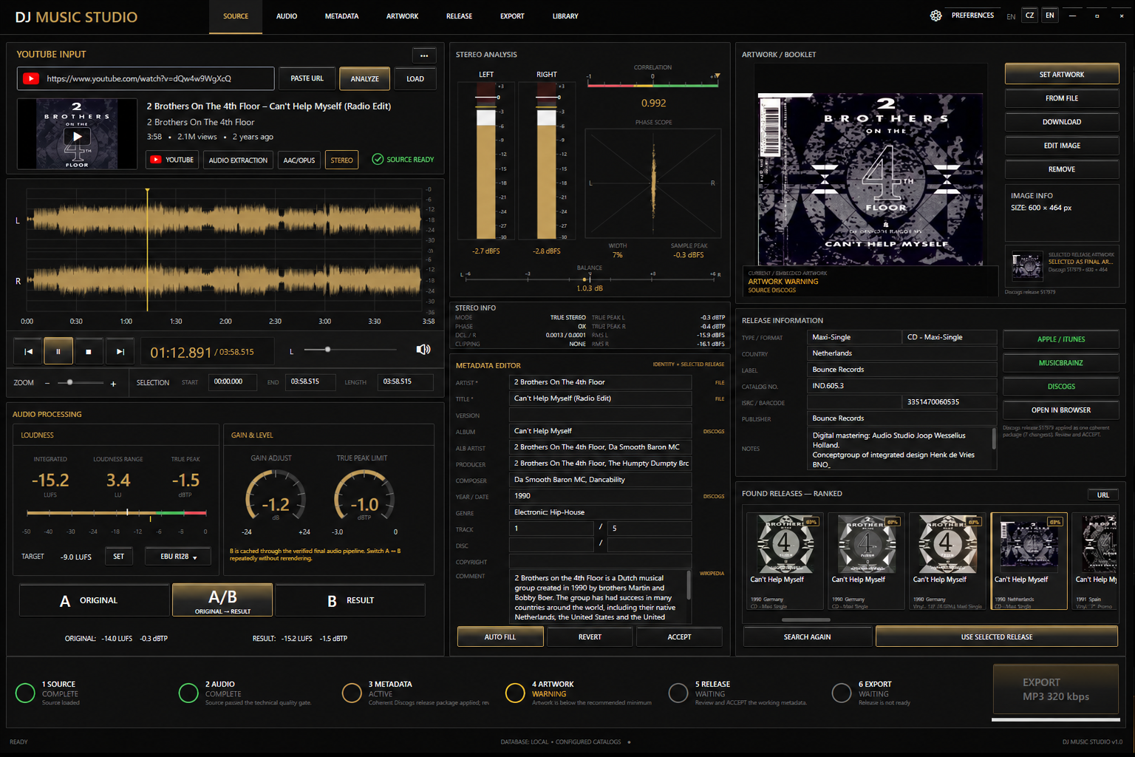Click the skip to start transport button
1135x757 pixels.
28,352
